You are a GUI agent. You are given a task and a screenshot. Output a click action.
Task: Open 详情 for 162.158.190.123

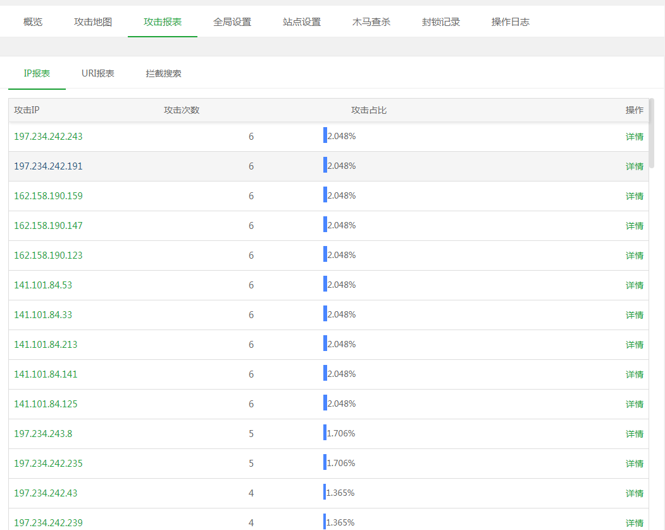click(635, 256)
